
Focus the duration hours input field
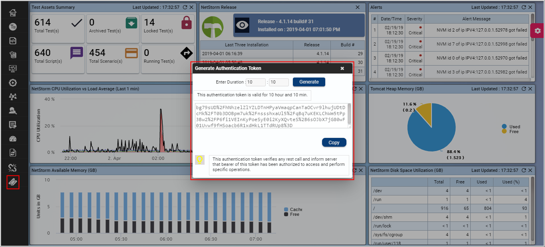coord(256,82)
